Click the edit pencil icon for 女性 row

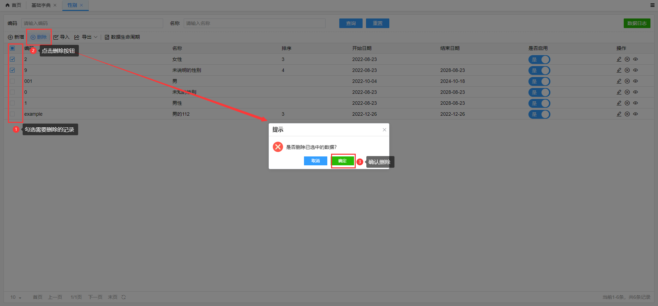(x=619, y=59)
